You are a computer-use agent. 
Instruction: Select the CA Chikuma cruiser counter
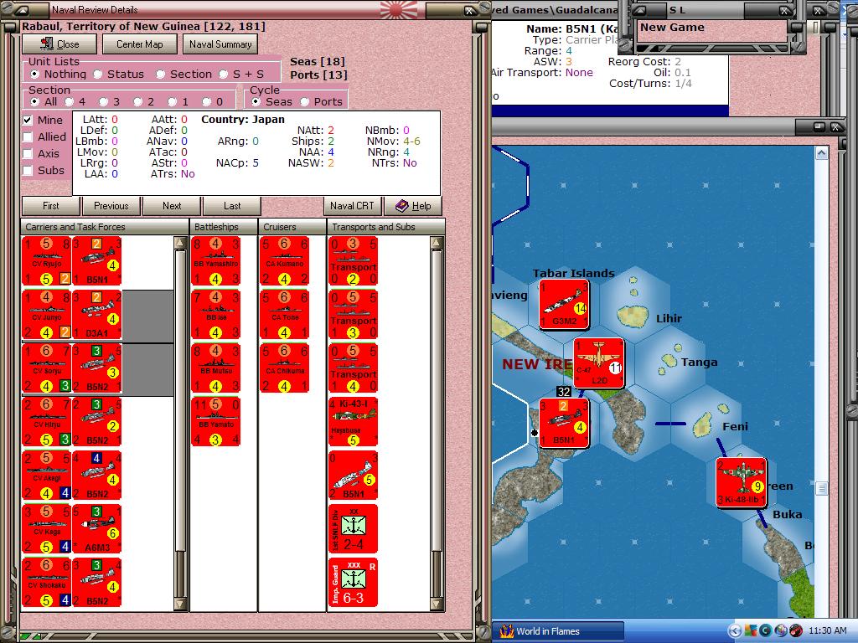click(x=285, y=368)
